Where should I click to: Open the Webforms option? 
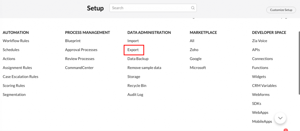point(261,95)
